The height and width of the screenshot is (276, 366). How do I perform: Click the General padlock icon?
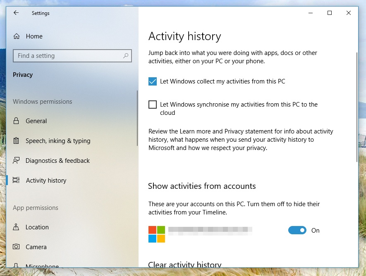(x=17, y=121)
